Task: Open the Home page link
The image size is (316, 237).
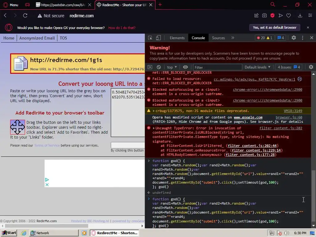Action: [9, 38]
